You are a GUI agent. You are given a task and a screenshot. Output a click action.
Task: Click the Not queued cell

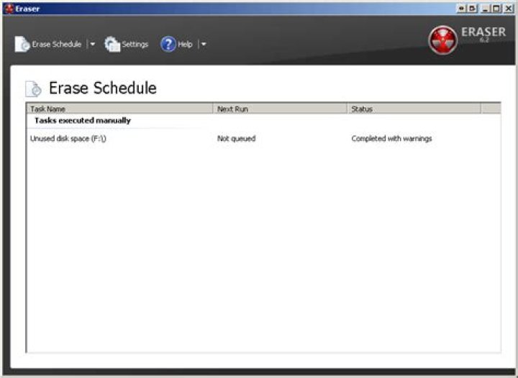(x=236, y=139)
